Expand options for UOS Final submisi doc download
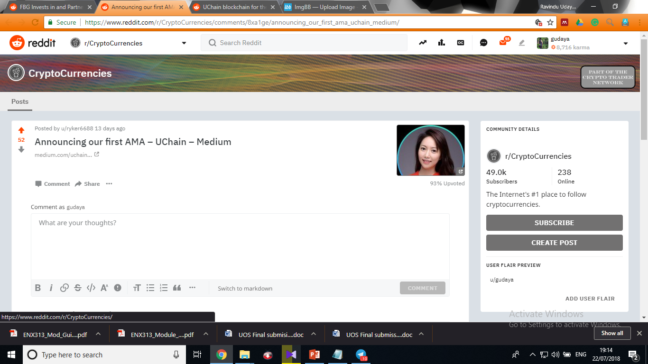This screenshot has width=648, height=364. pyautogui.click(x=314, y=334)
